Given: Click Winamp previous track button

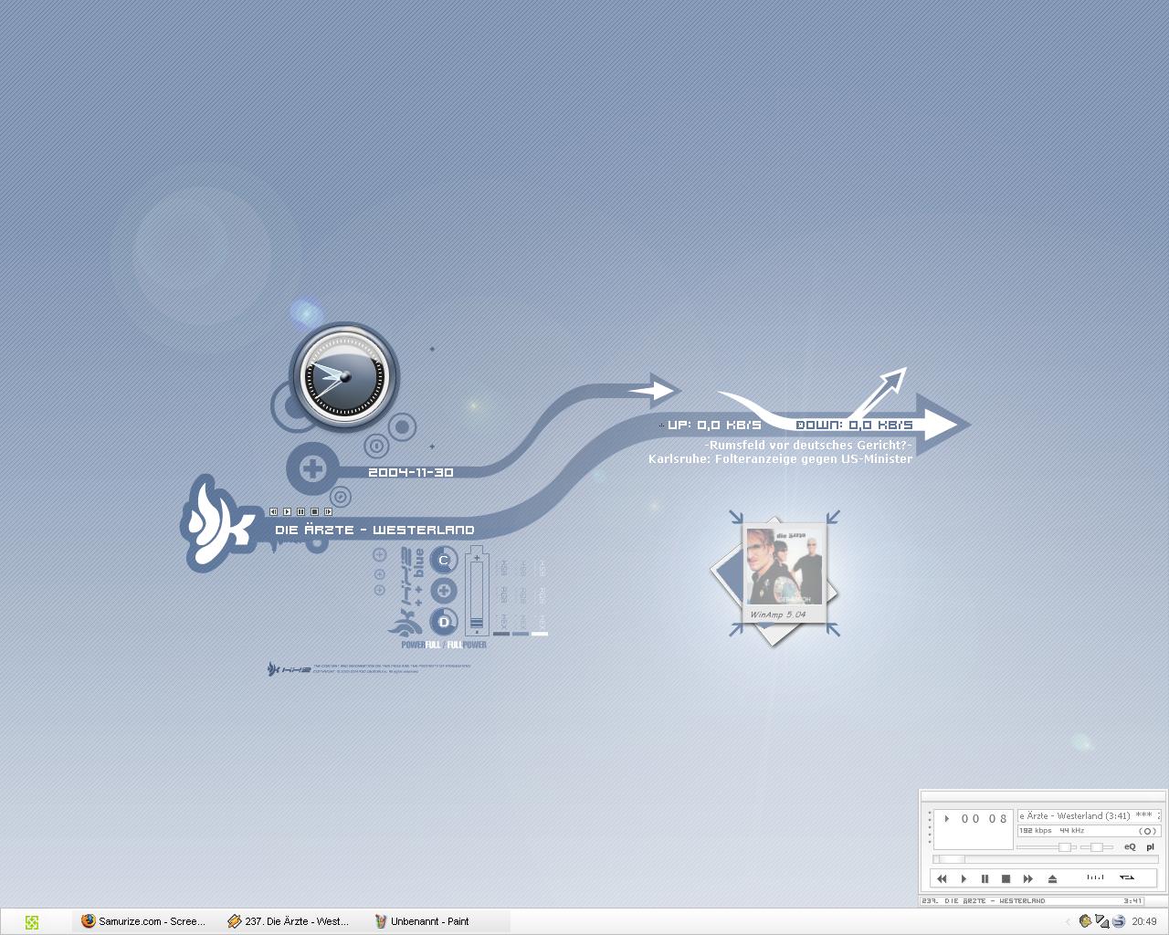Looking at the screenshot, I should [942, 878].
